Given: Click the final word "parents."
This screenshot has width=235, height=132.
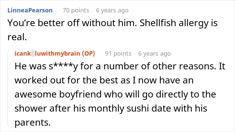Looking at the screenshot, I should 33,123.
